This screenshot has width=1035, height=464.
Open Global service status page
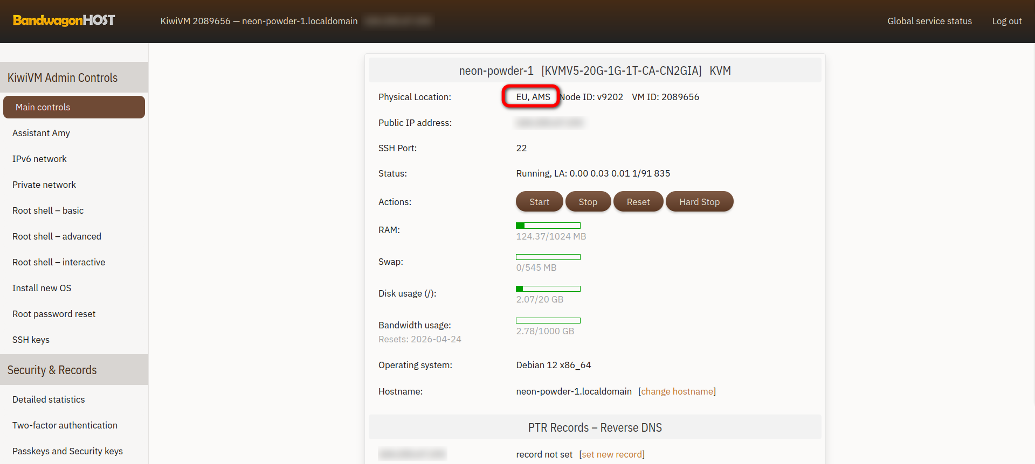[929, 21]
